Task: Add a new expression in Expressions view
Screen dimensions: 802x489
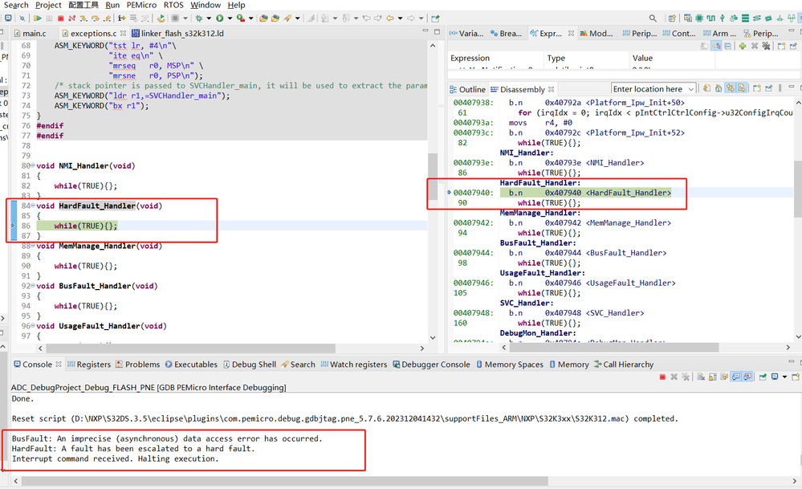Action: 743,46
